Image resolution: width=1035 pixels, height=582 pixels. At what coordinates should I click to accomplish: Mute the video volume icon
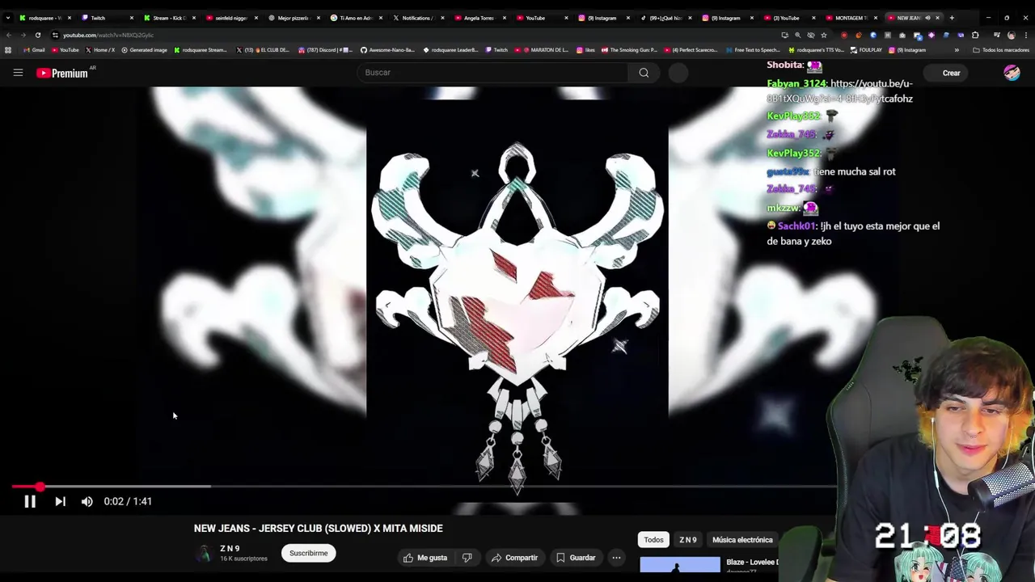87,501
